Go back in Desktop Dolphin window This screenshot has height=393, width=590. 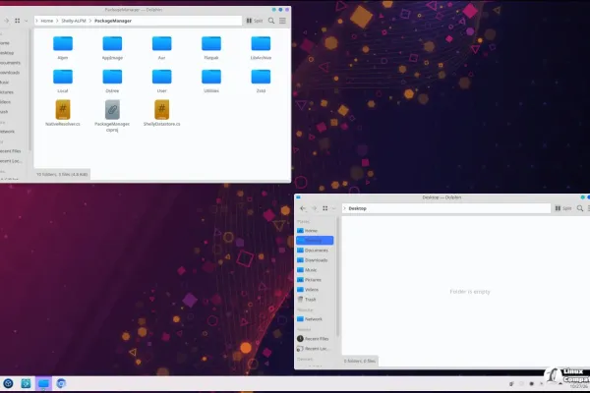pos(303,208)
